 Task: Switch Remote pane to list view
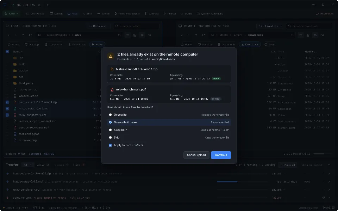click(x=301, y=35)
